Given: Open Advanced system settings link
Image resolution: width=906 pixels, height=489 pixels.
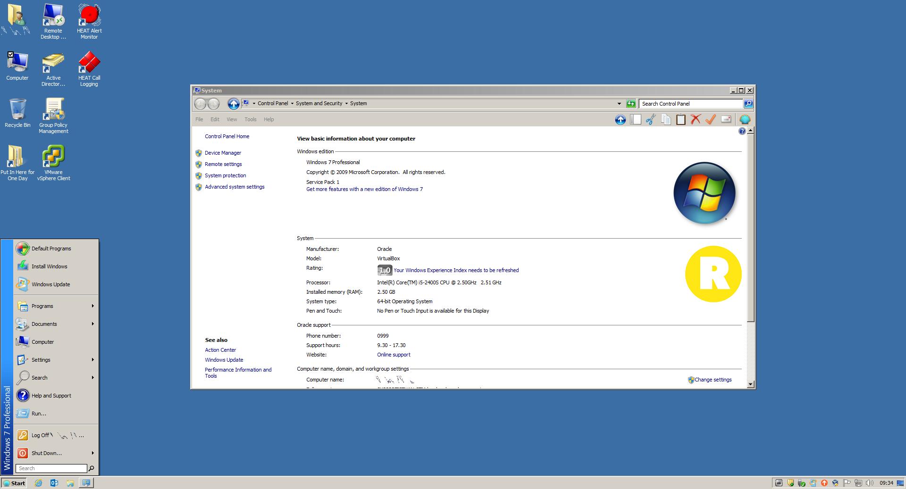Looking at the screenshot, I should [235, 187].
